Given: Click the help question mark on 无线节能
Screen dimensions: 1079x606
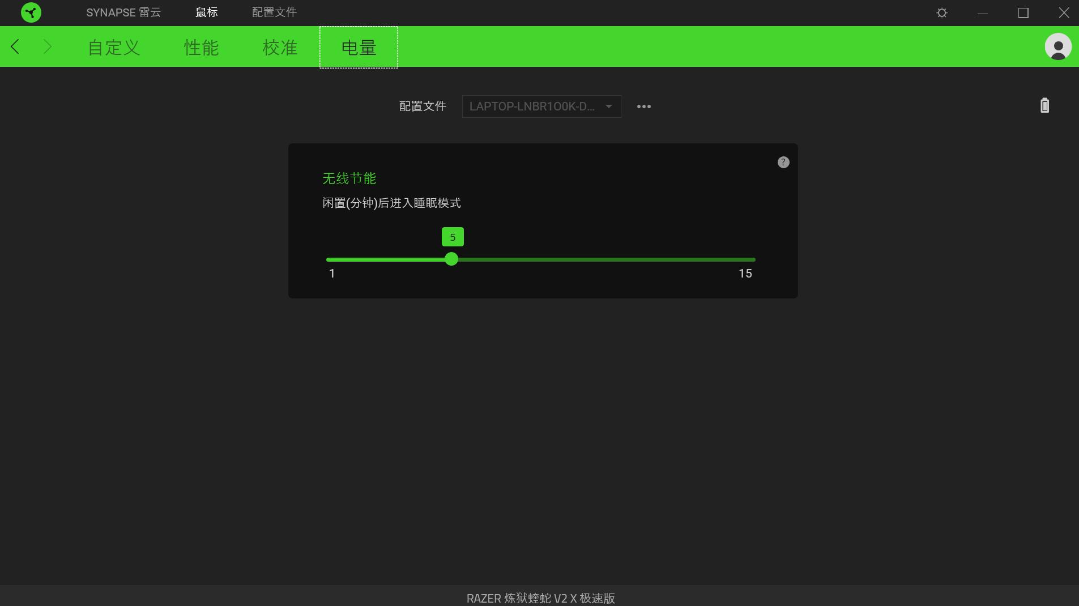Looking at the screenshot, I should point(782,162).
